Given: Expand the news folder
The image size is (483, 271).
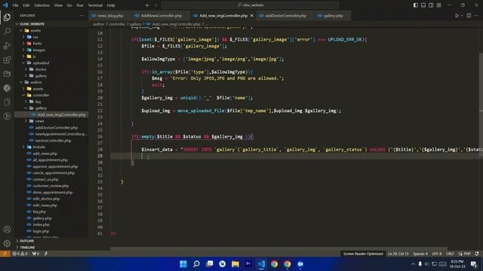Looking at the screenshot, I should click(39, 121).
